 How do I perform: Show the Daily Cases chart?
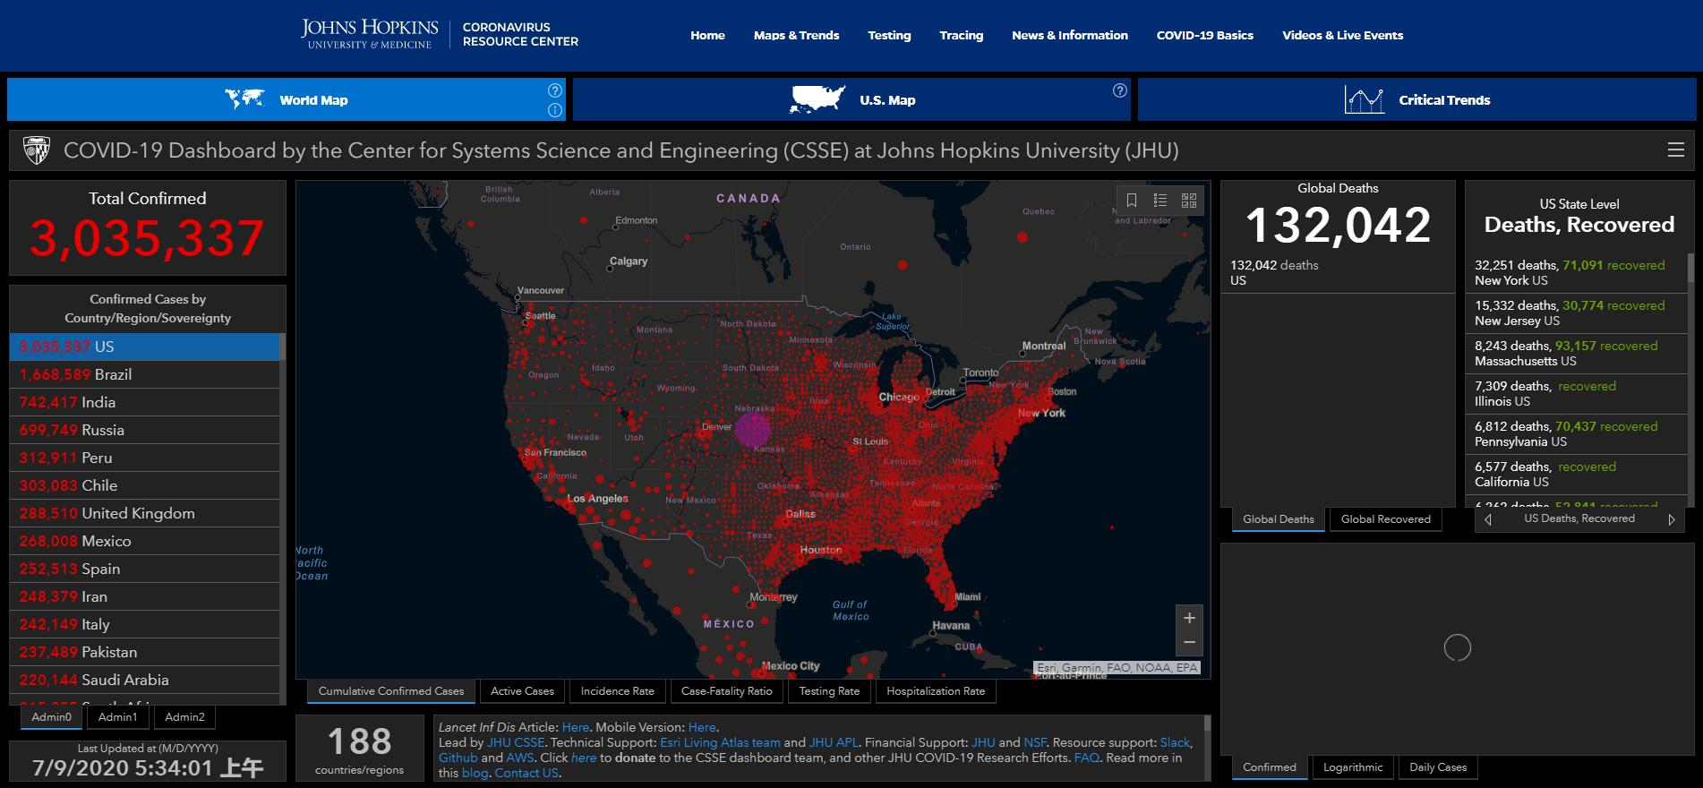pyautogui.click(x=1438, y=767)
